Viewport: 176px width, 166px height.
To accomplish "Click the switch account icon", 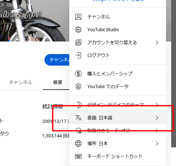I will point(78,42).
